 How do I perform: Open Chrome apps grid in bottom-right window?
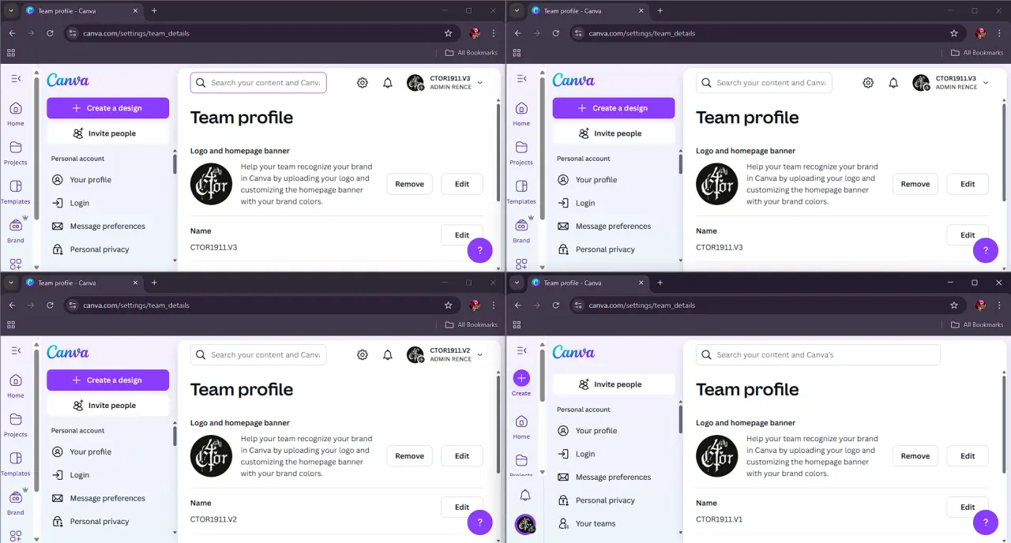click(x=517, y=324)
